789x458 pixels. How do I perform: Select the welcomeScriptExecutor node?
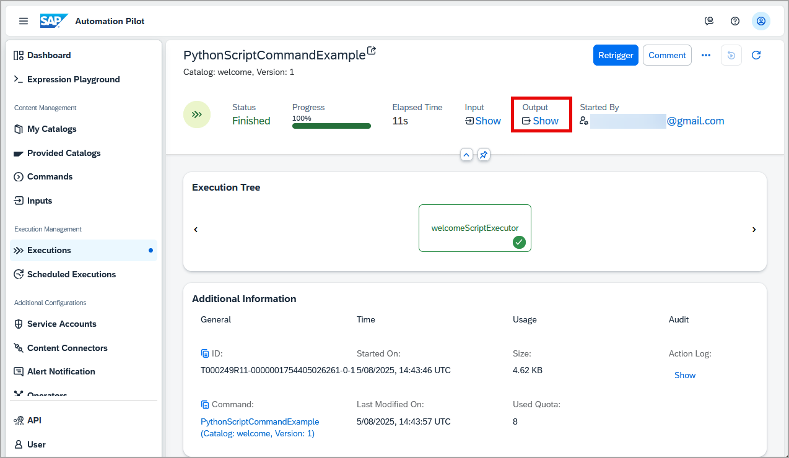tap(475, 228)
